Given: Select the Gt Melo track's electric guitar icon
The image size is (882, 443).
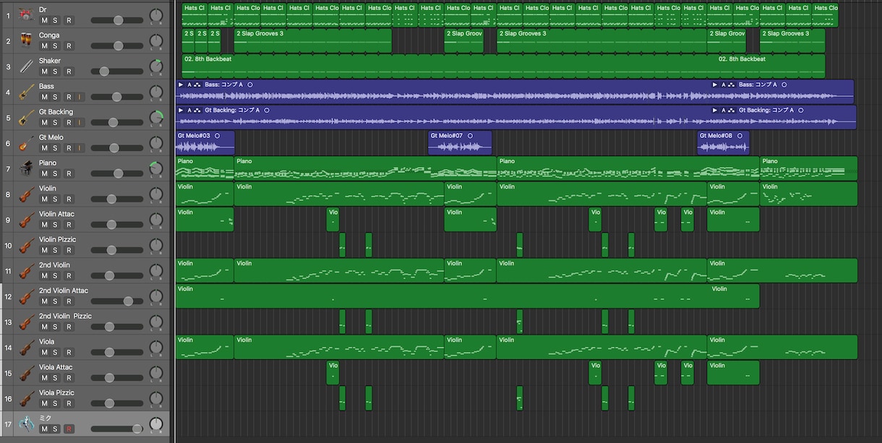Looking at the screenshot, I should tap(27, 142).
